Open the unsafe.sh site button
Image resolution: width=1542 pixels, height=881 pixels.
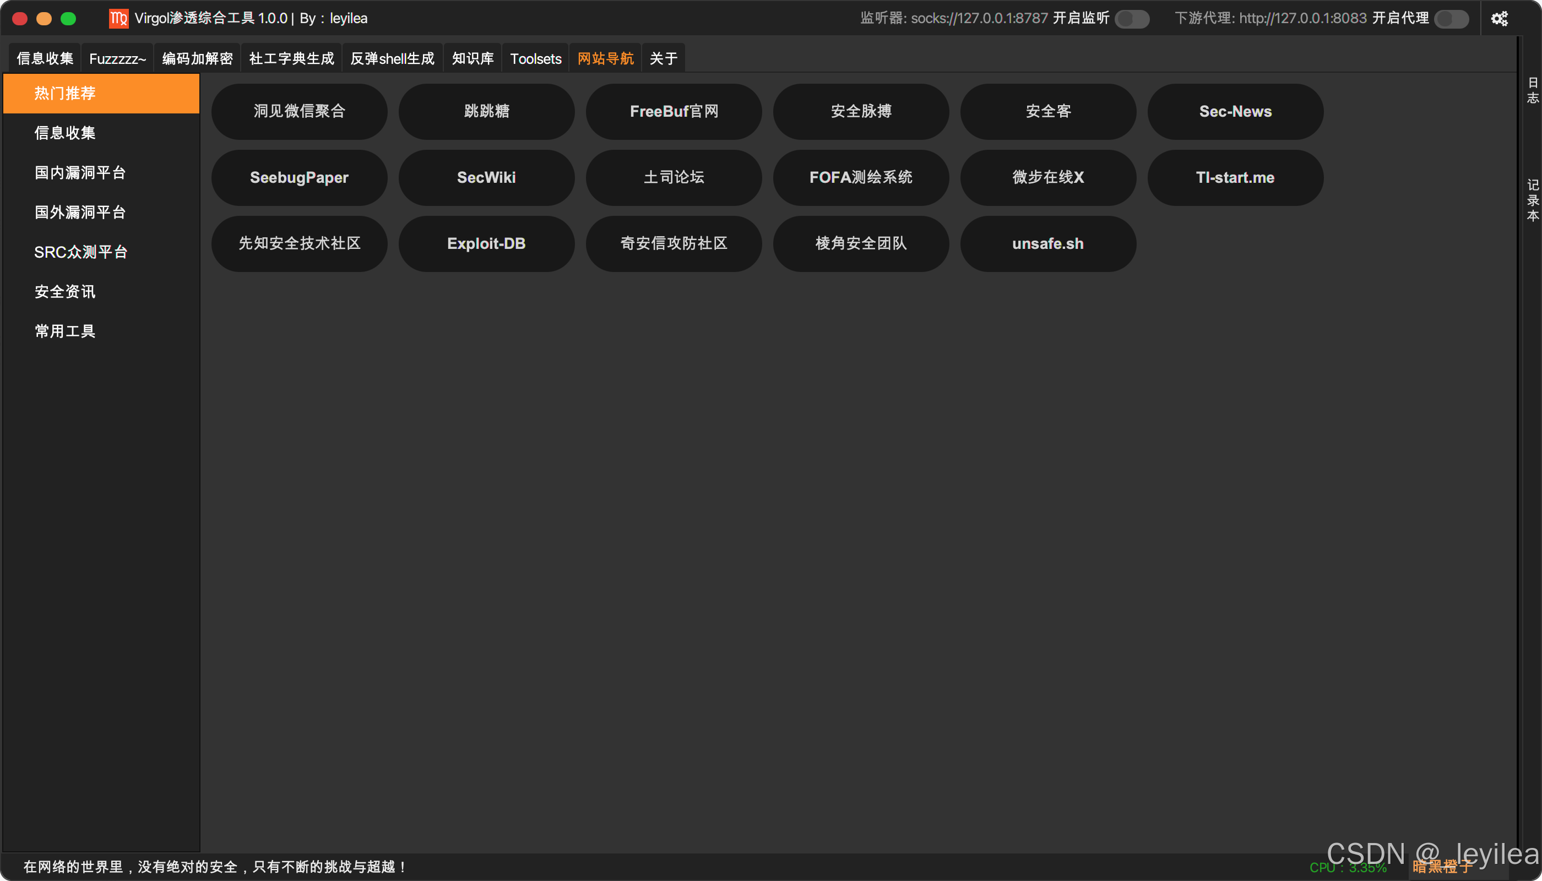click(x=1047, y=244)
